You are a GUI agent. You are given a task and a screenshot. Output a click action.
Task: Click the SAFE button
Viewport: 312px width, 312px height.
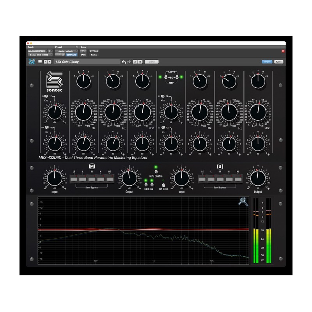coord(83,55)
